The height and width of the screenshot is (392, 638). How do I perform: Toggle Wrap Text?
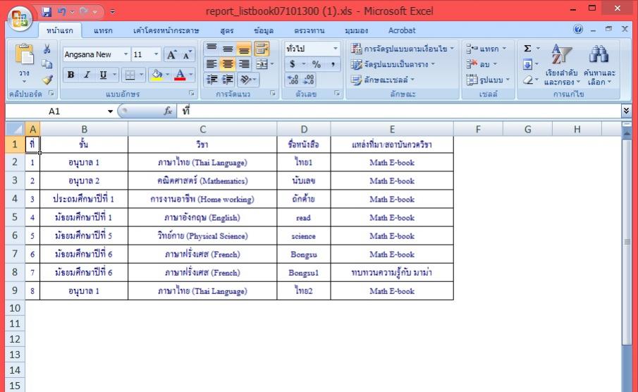click(262, 49)
